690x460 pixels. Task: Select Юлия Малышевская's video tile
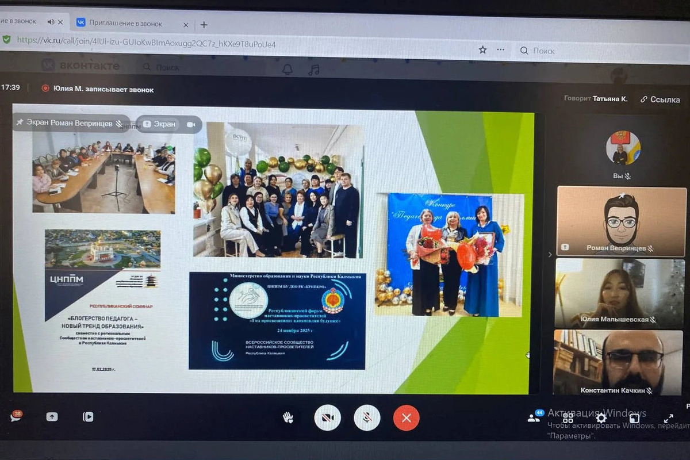pos(619,292)
